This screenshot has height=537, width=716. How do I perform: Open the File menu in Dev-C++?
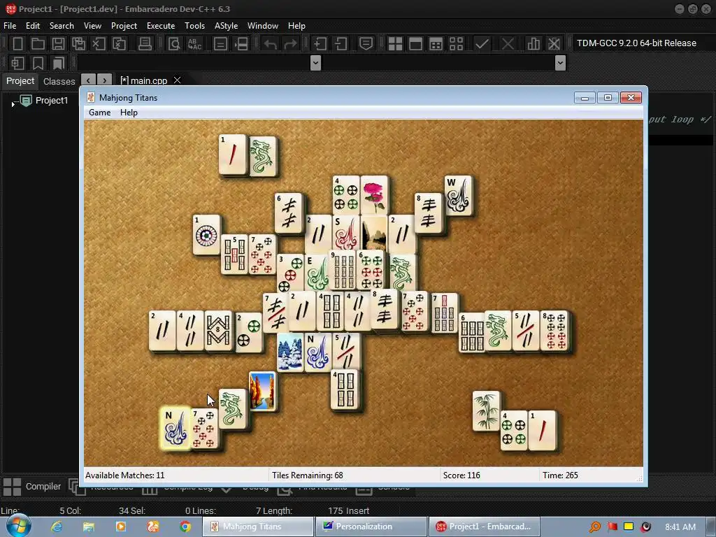(10, 26)
